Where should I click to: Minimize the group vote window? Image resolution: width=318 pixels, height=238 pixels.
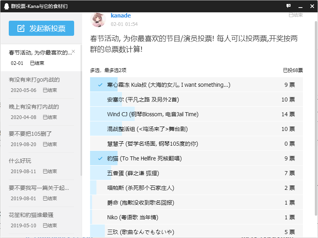tap(300, 6)
